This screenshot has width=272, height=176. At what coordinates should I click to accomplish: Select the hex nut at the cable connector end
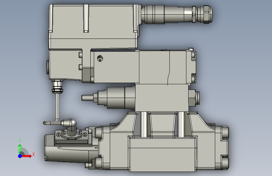[x=206, y=14]
